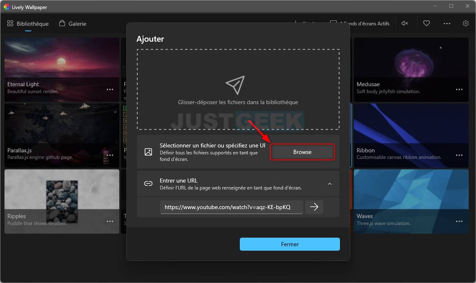Screen dimensions: 476x283
Task: Click 'Parallax.js engine github page.' text
Action: (x=40, y=157)
